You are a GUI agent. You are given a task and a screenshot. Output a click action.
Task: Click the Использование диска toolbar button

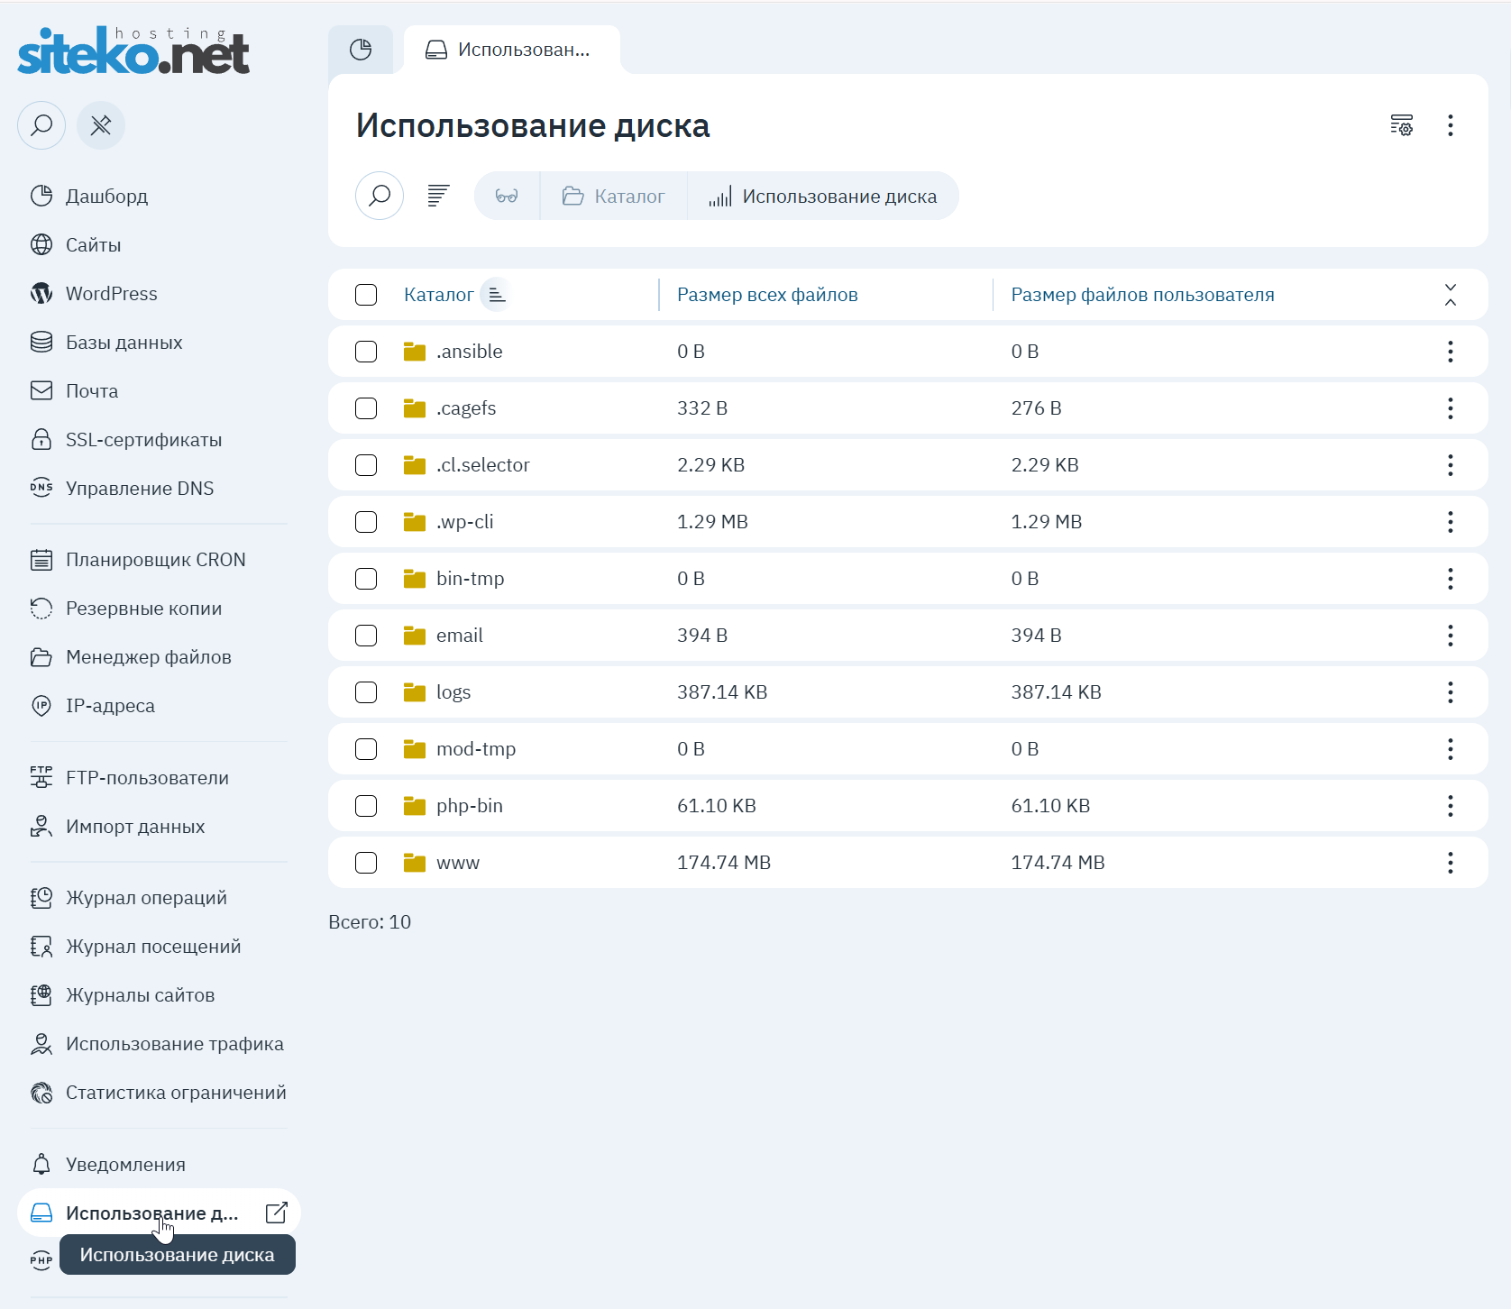click(823, 196)
